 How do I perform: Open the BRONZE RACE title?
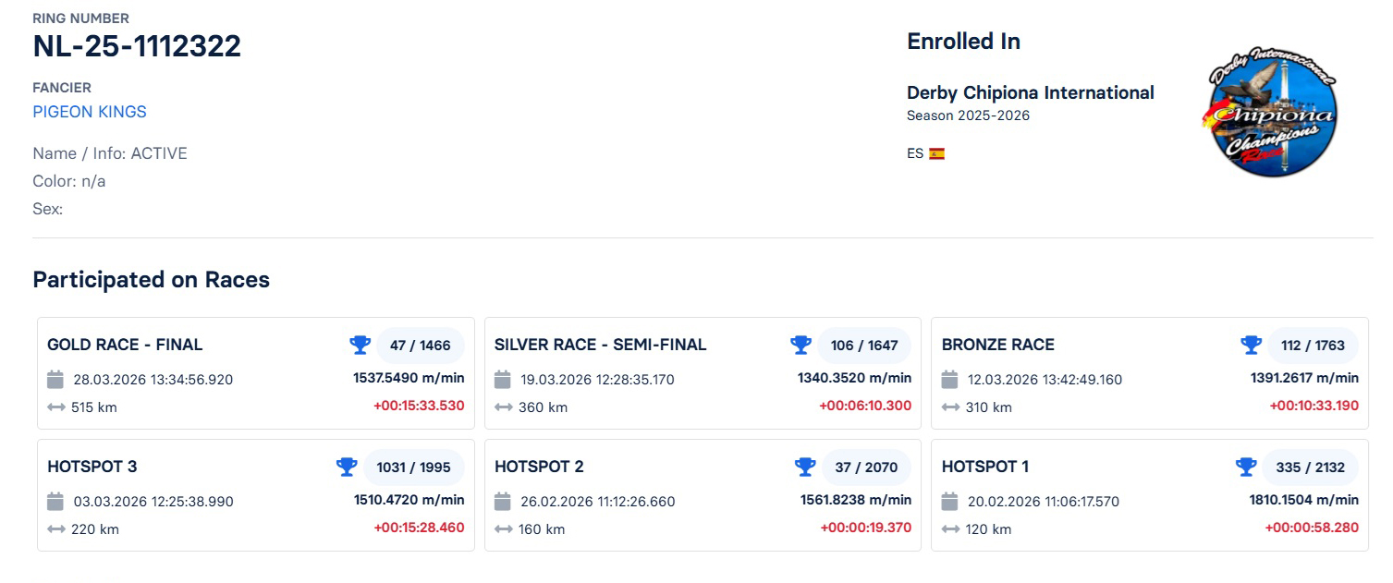coord(997,346)
